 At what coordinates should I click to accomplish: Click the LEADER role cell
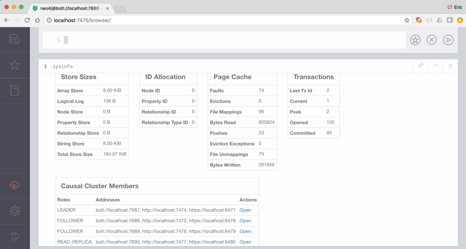(66, 210)
